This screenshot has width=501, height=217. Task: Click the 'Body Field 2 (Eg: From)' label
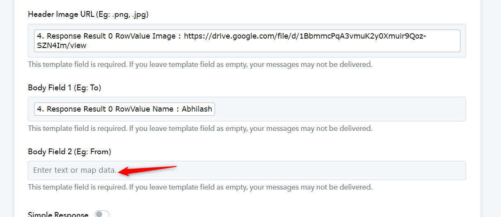69,152
